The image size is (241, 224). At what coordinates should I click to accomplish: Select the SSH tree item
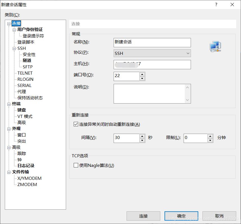(22, 48)
